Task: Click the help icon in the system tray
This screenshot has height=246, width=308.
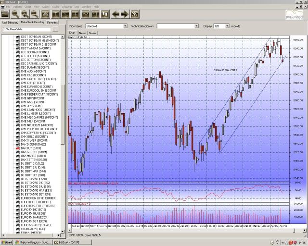Action: [x=271, y=243]
